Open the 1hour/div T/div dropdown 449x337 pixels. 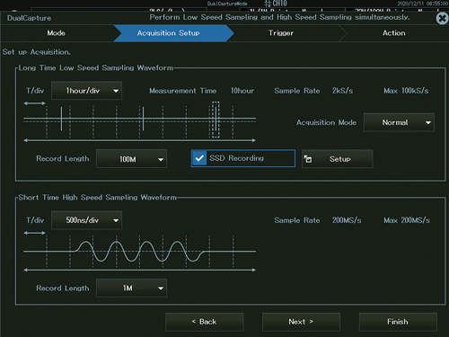(x=86, y=91)
